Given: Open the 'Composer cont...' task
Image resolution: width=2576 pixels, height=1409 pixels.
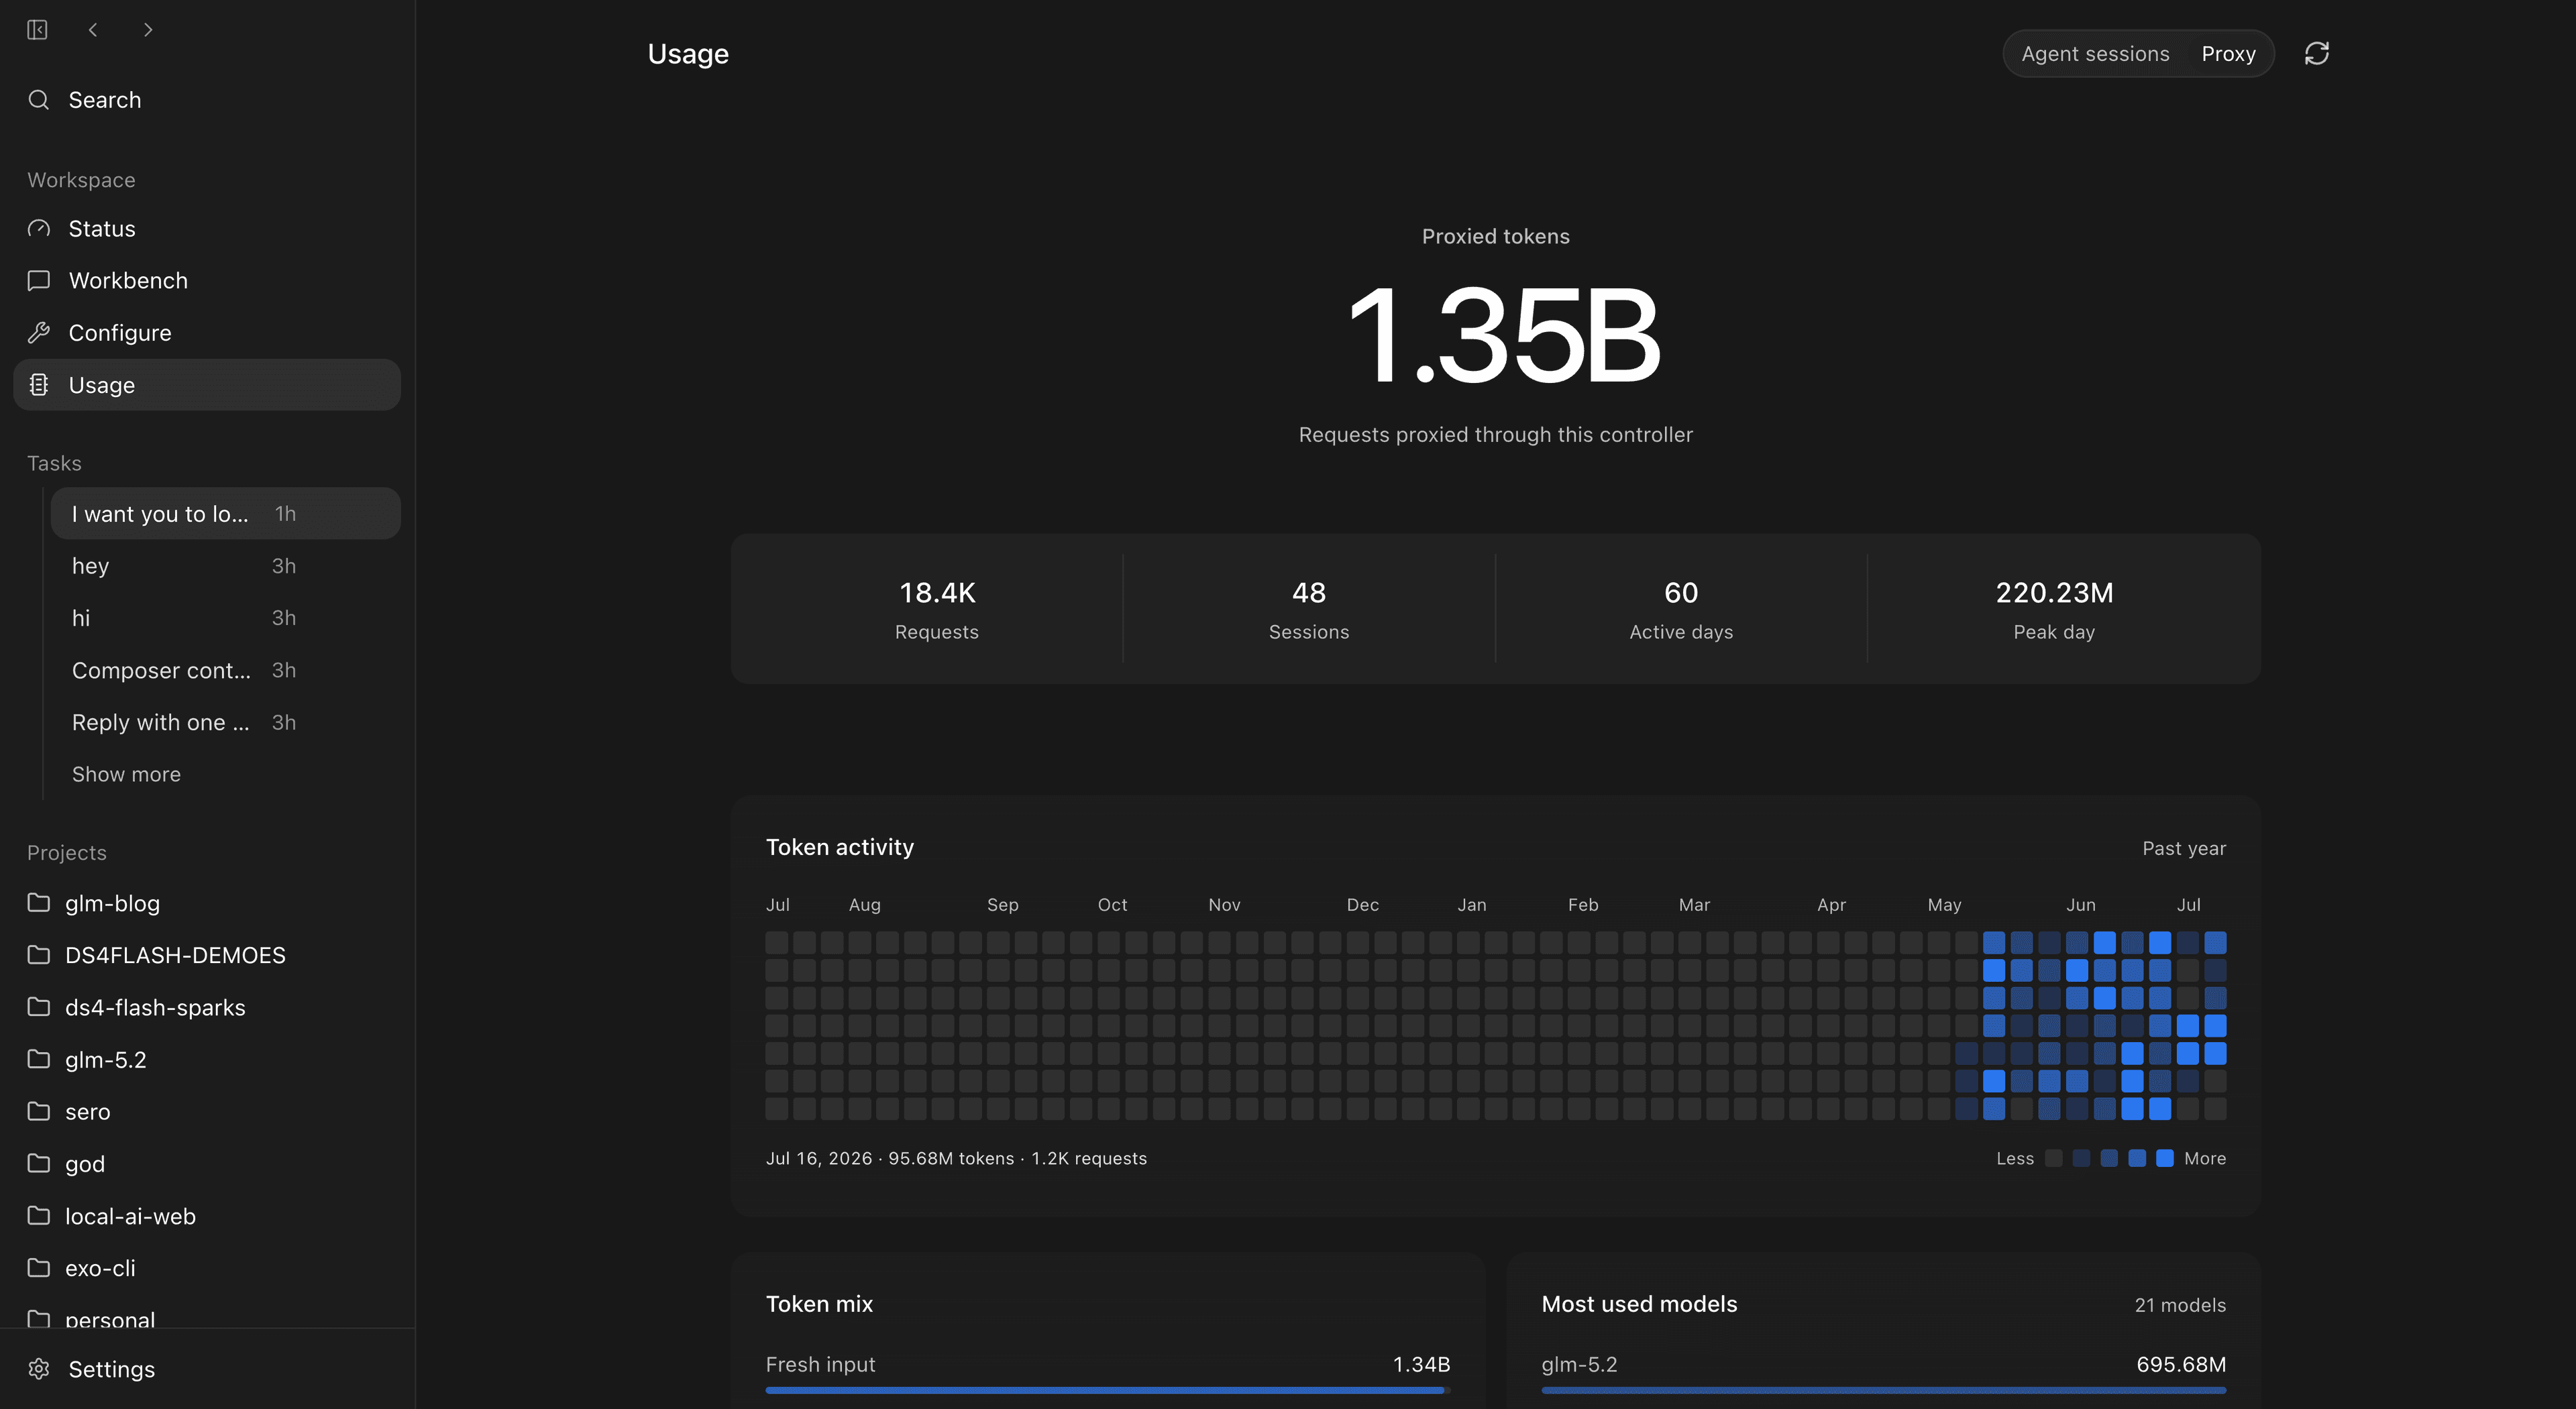Looking at the screenshot, I should click(x=226, y=670).
